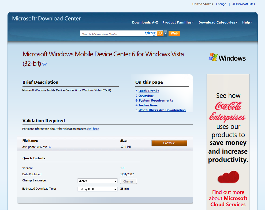Click the orange Web search button
Image resolution: width=265 pixels, height=210 pixels.
[174, 33]
